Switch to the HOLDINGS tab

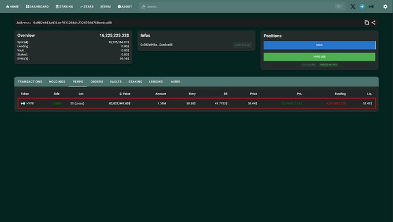point(57,82)
